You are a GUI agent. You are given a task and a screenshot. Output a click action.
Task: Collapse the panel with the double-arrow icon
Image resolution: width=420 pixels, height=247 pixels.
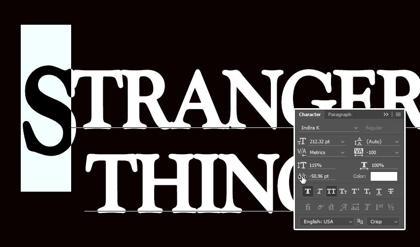pyautogui.click(x=386, y=115)
